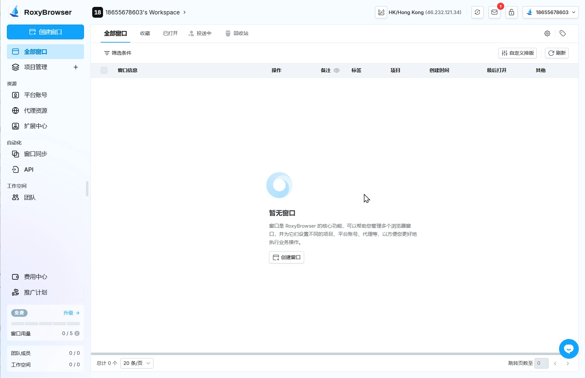Viewport: 585px width, 378px height.
Task: Click the tag label icon
Action: click(x=562, y=33)
